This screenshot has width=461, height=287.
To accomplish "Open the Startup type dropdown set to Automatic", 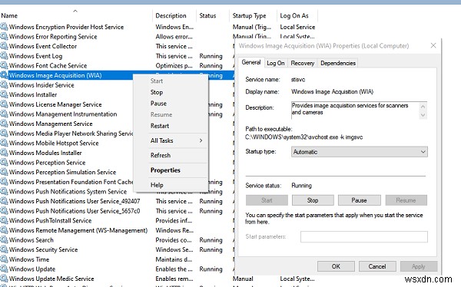I will coord(360,152).
